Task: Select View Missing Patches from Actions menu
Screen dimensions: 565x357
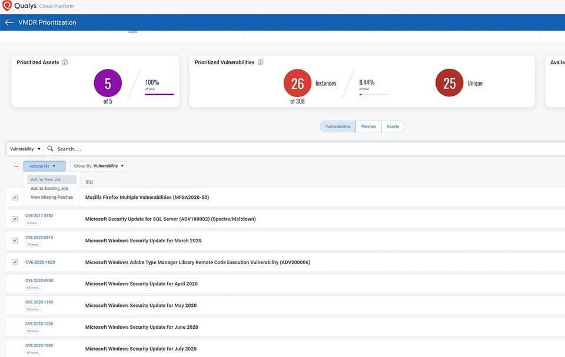Action: (52, 196)
